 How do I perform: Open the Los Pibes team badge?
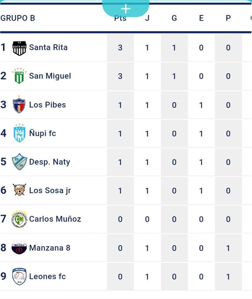(x=19, y=105)
